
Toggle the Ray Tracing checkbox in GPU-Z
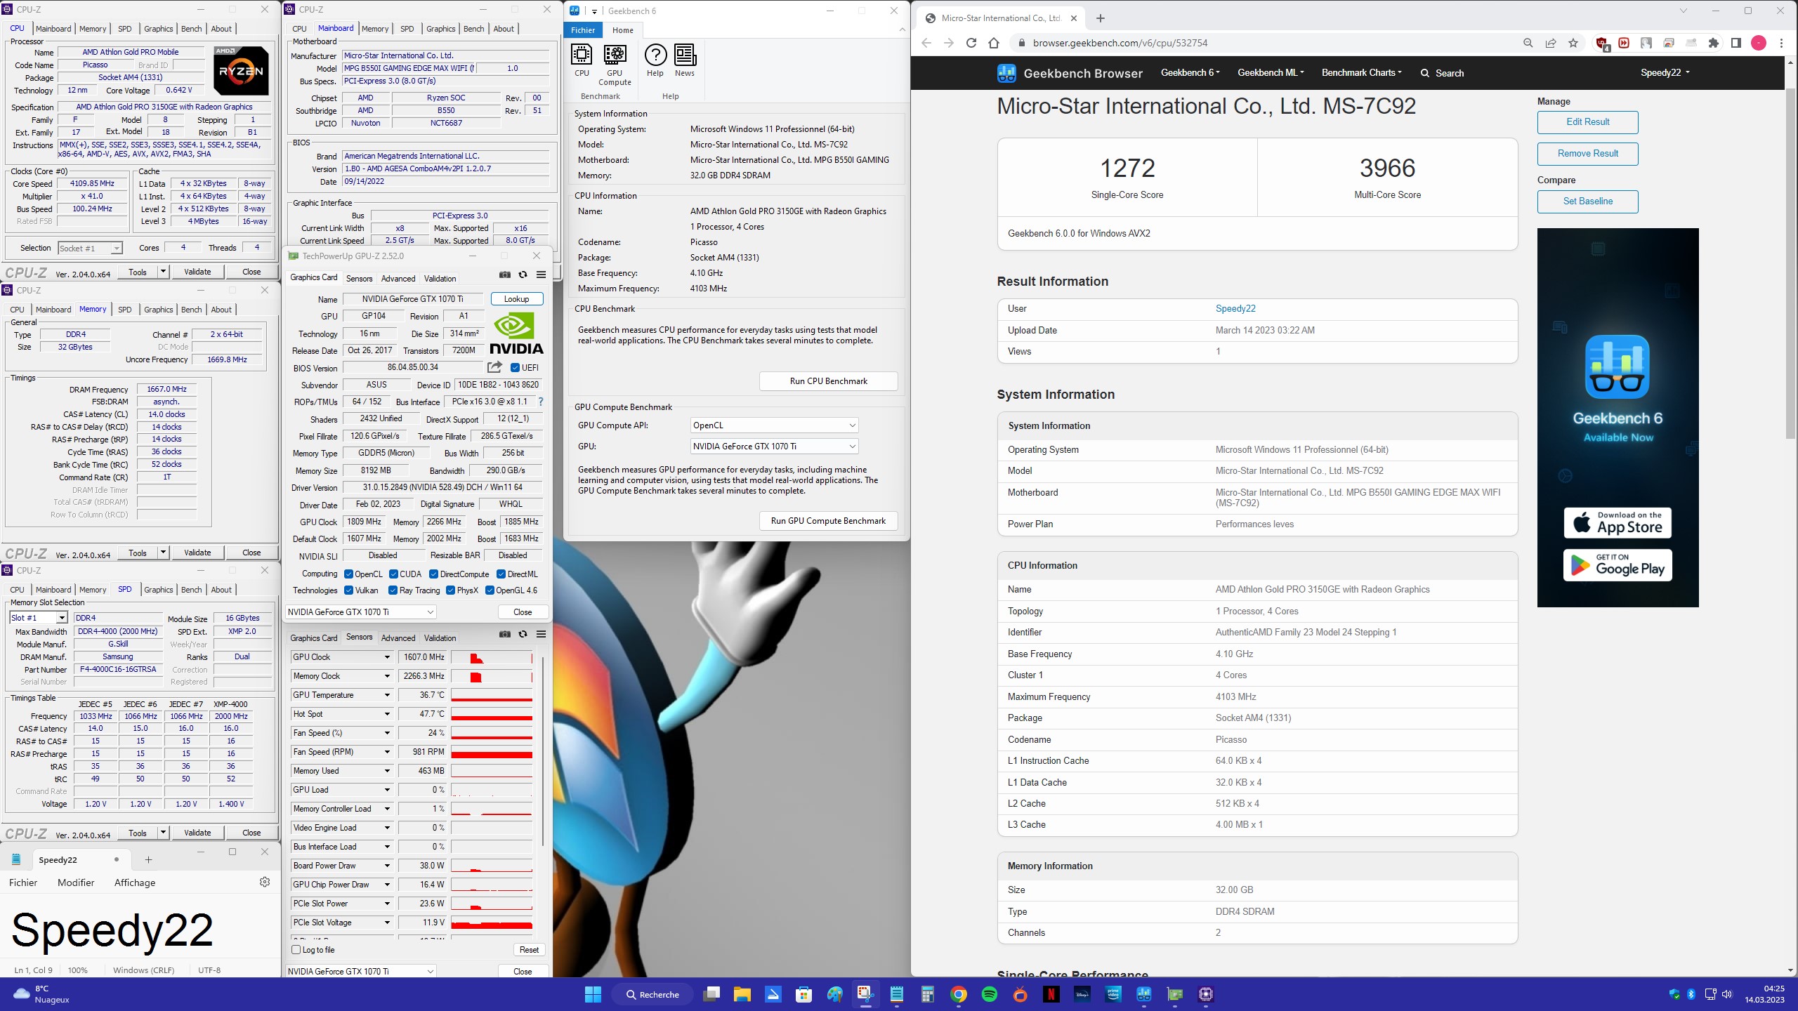tap(393, 590)
